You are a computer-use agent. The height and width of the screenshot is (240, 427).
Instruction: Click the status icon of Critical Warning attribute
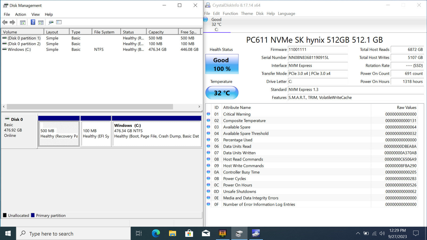208,114
